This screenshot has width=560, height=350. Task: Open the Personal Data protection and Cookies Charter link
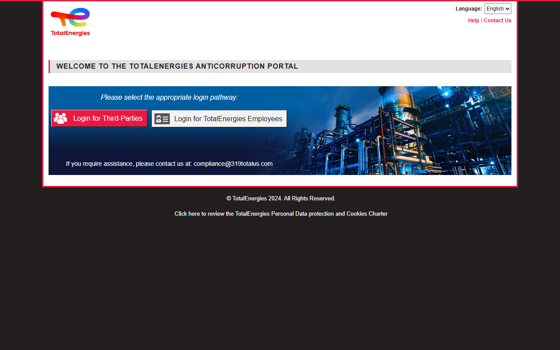pos(281,214)
